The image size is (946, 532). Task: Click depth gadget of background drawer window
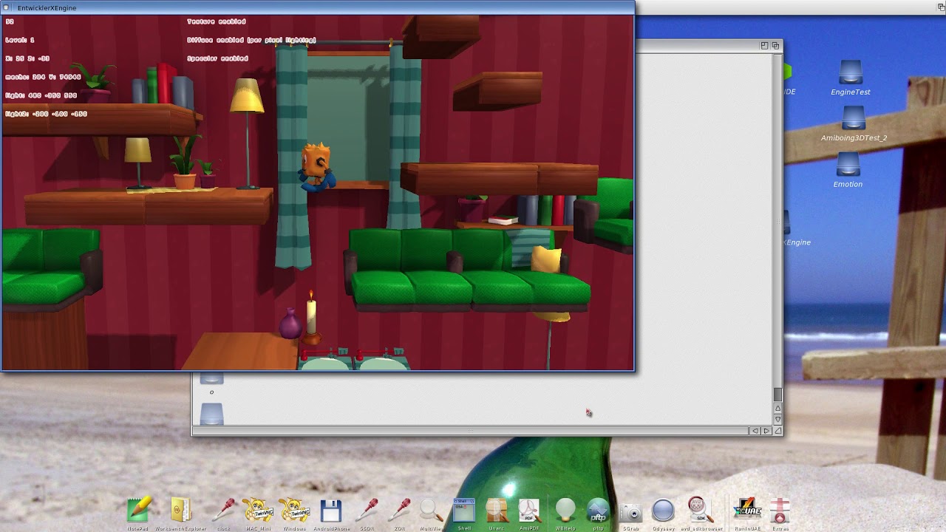click(x=775, y=45)
